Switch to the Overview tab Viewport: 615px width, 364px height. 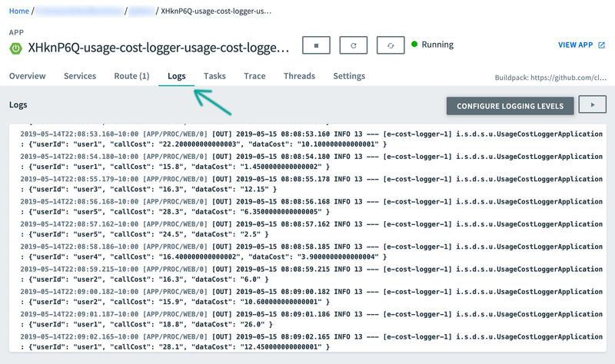[28, 76]
